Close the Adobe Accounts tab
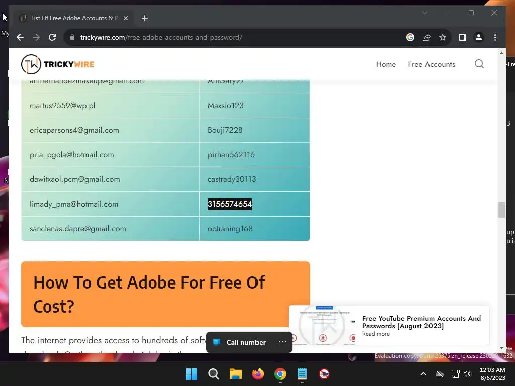Image resolution: width=515 pixels, height=386 pixels. click(125, 18)
